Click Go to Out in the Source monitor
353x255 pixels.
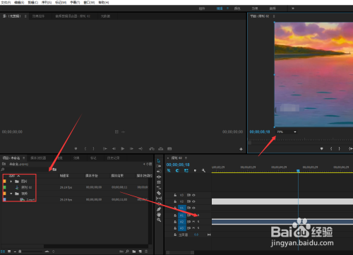point(140,148)
